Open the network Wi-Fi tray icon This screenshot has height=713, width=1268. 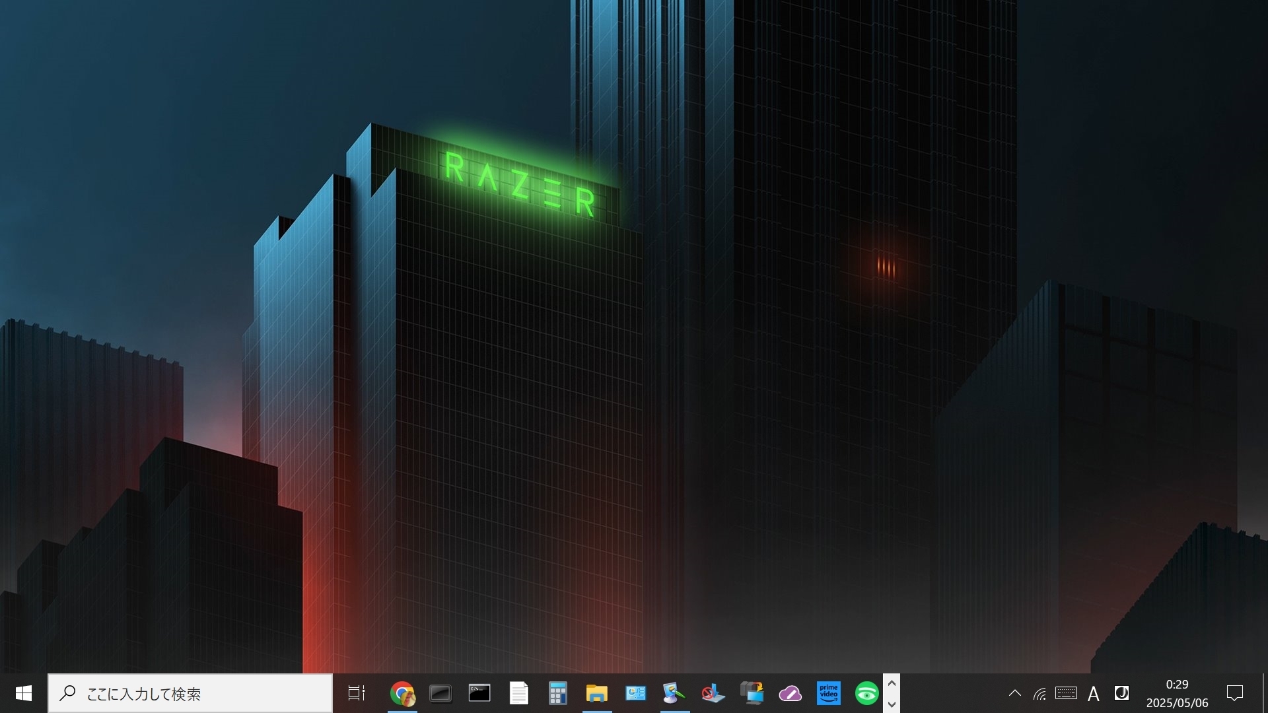coord(1039,693)
